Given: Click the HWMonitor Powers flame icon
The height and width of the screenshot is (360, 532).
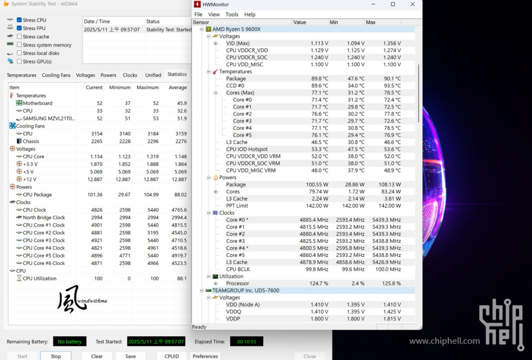Looking at the screenshot, I should pos(216,178).
